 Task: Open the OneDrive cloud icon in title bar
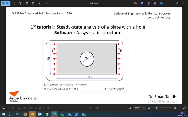(161, 3)
